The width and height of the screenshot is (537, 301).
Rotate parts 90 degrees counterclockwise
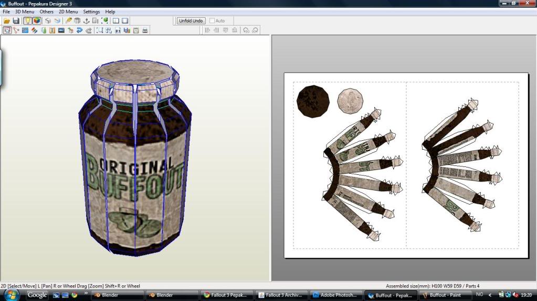246,30
